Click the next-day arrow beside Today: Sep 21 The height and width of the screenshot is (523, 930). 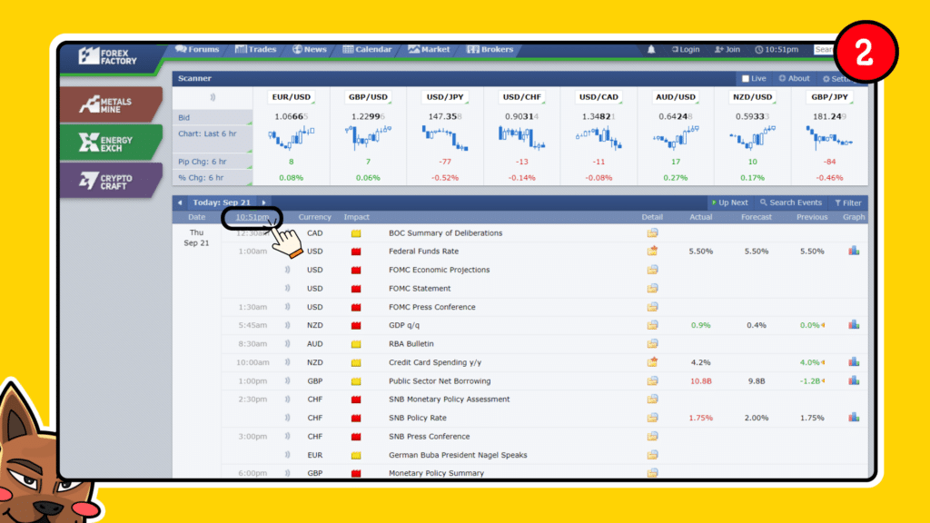264,202
